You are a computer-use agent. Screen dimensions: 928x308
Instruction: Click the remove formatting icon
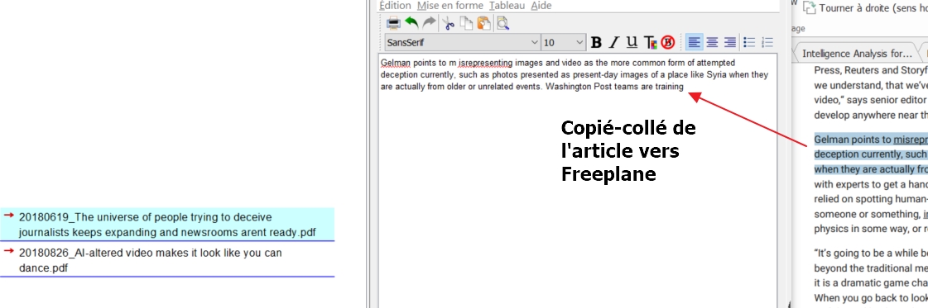point(668,42)
